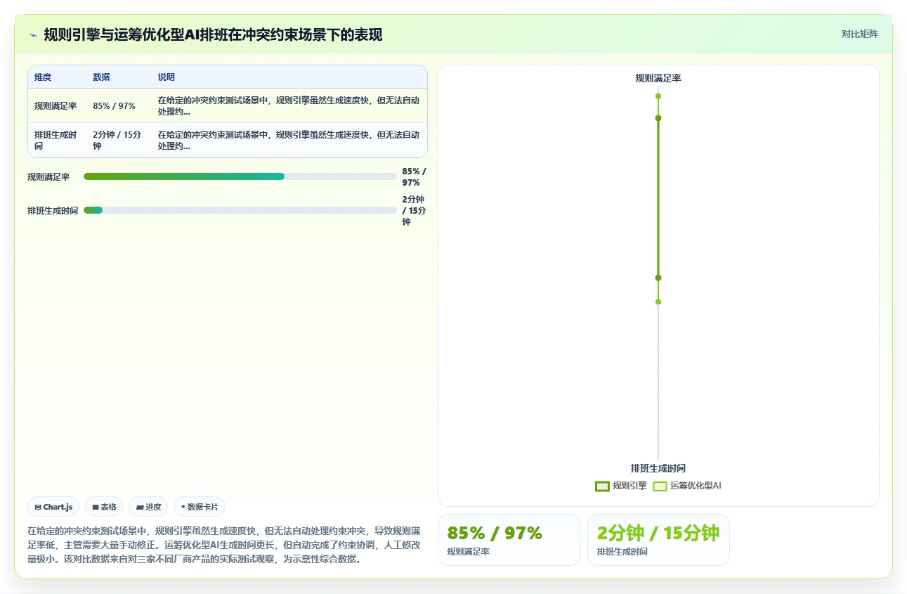
Task: Click the 数据 column header
Action: click(101, 77)
